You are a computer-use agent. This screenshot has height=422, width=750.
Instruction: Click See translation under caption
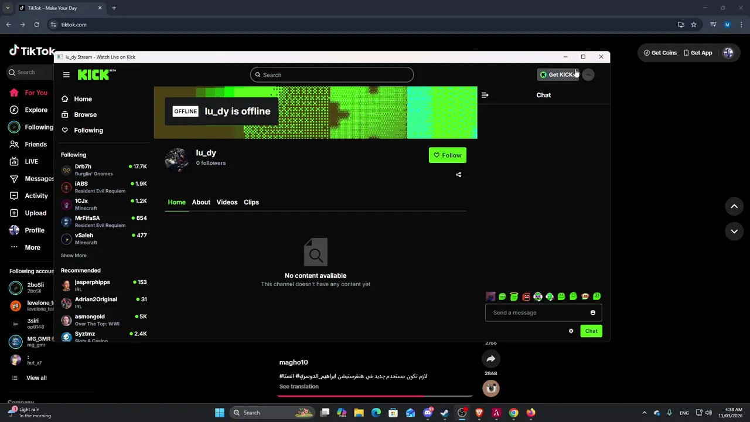tap(299, 386)
